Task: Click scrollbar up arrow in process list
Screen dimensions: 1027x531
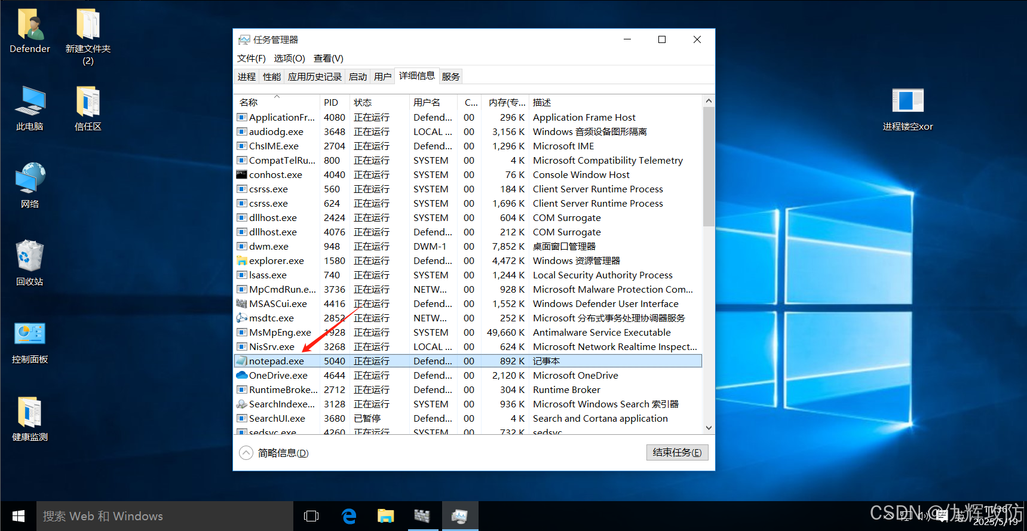Action: [709, 101]
